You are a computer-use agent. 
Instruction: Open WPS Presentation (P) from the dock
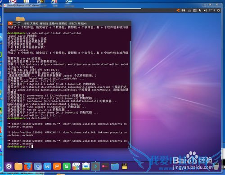point(57,166)
